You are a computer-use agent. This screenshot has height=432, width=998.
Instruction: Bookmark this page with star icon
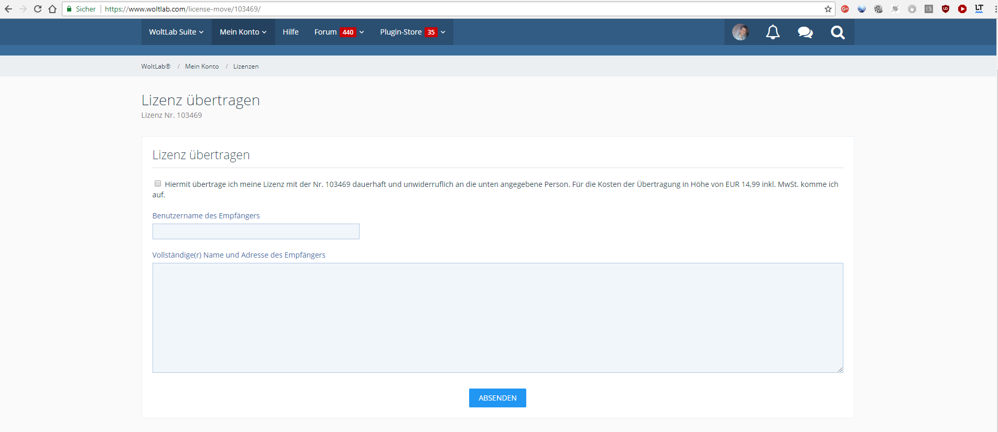[x=828, y=9]
